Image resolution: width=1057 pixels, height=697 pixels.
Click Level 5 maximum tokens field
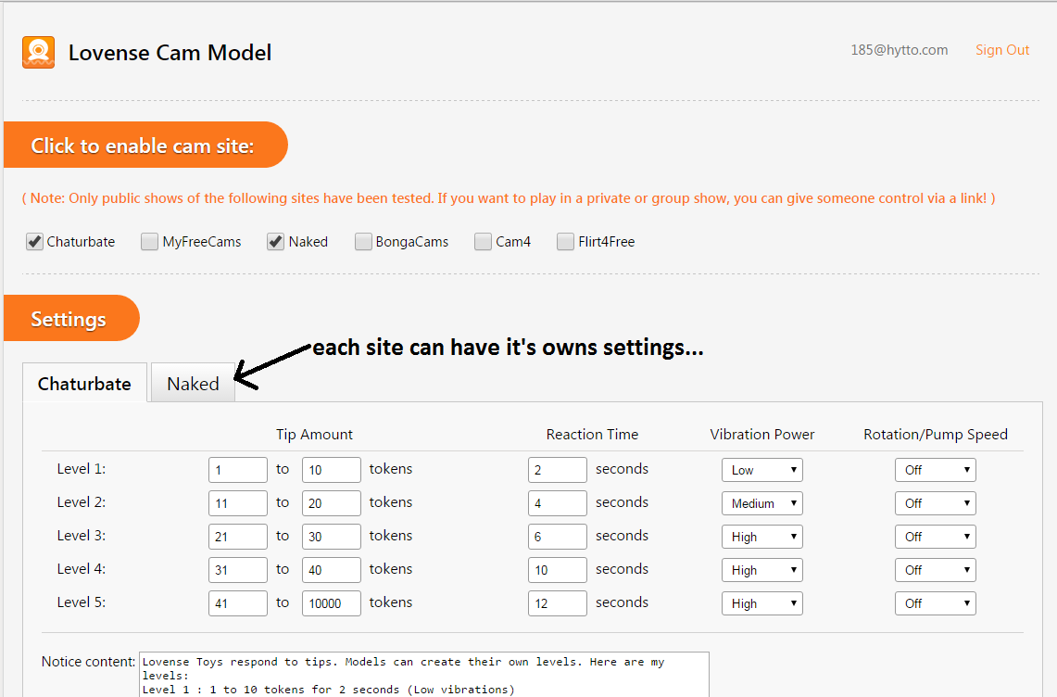click(x=331, y=603)
